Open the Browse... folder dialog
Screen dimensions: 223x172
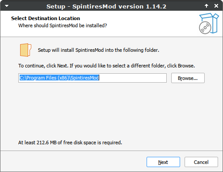tap(188, 78)
